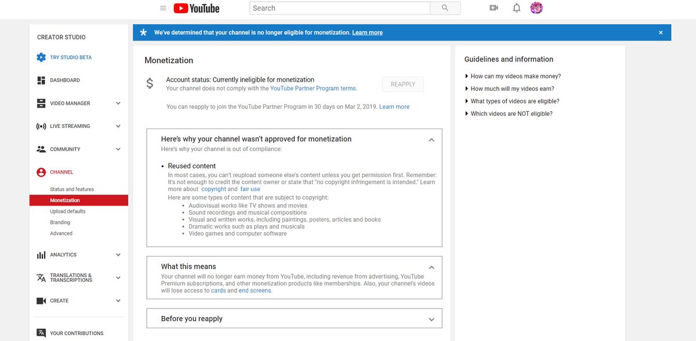Click the Reused content bullet text
Screen dimensions: 696x341
192,166
